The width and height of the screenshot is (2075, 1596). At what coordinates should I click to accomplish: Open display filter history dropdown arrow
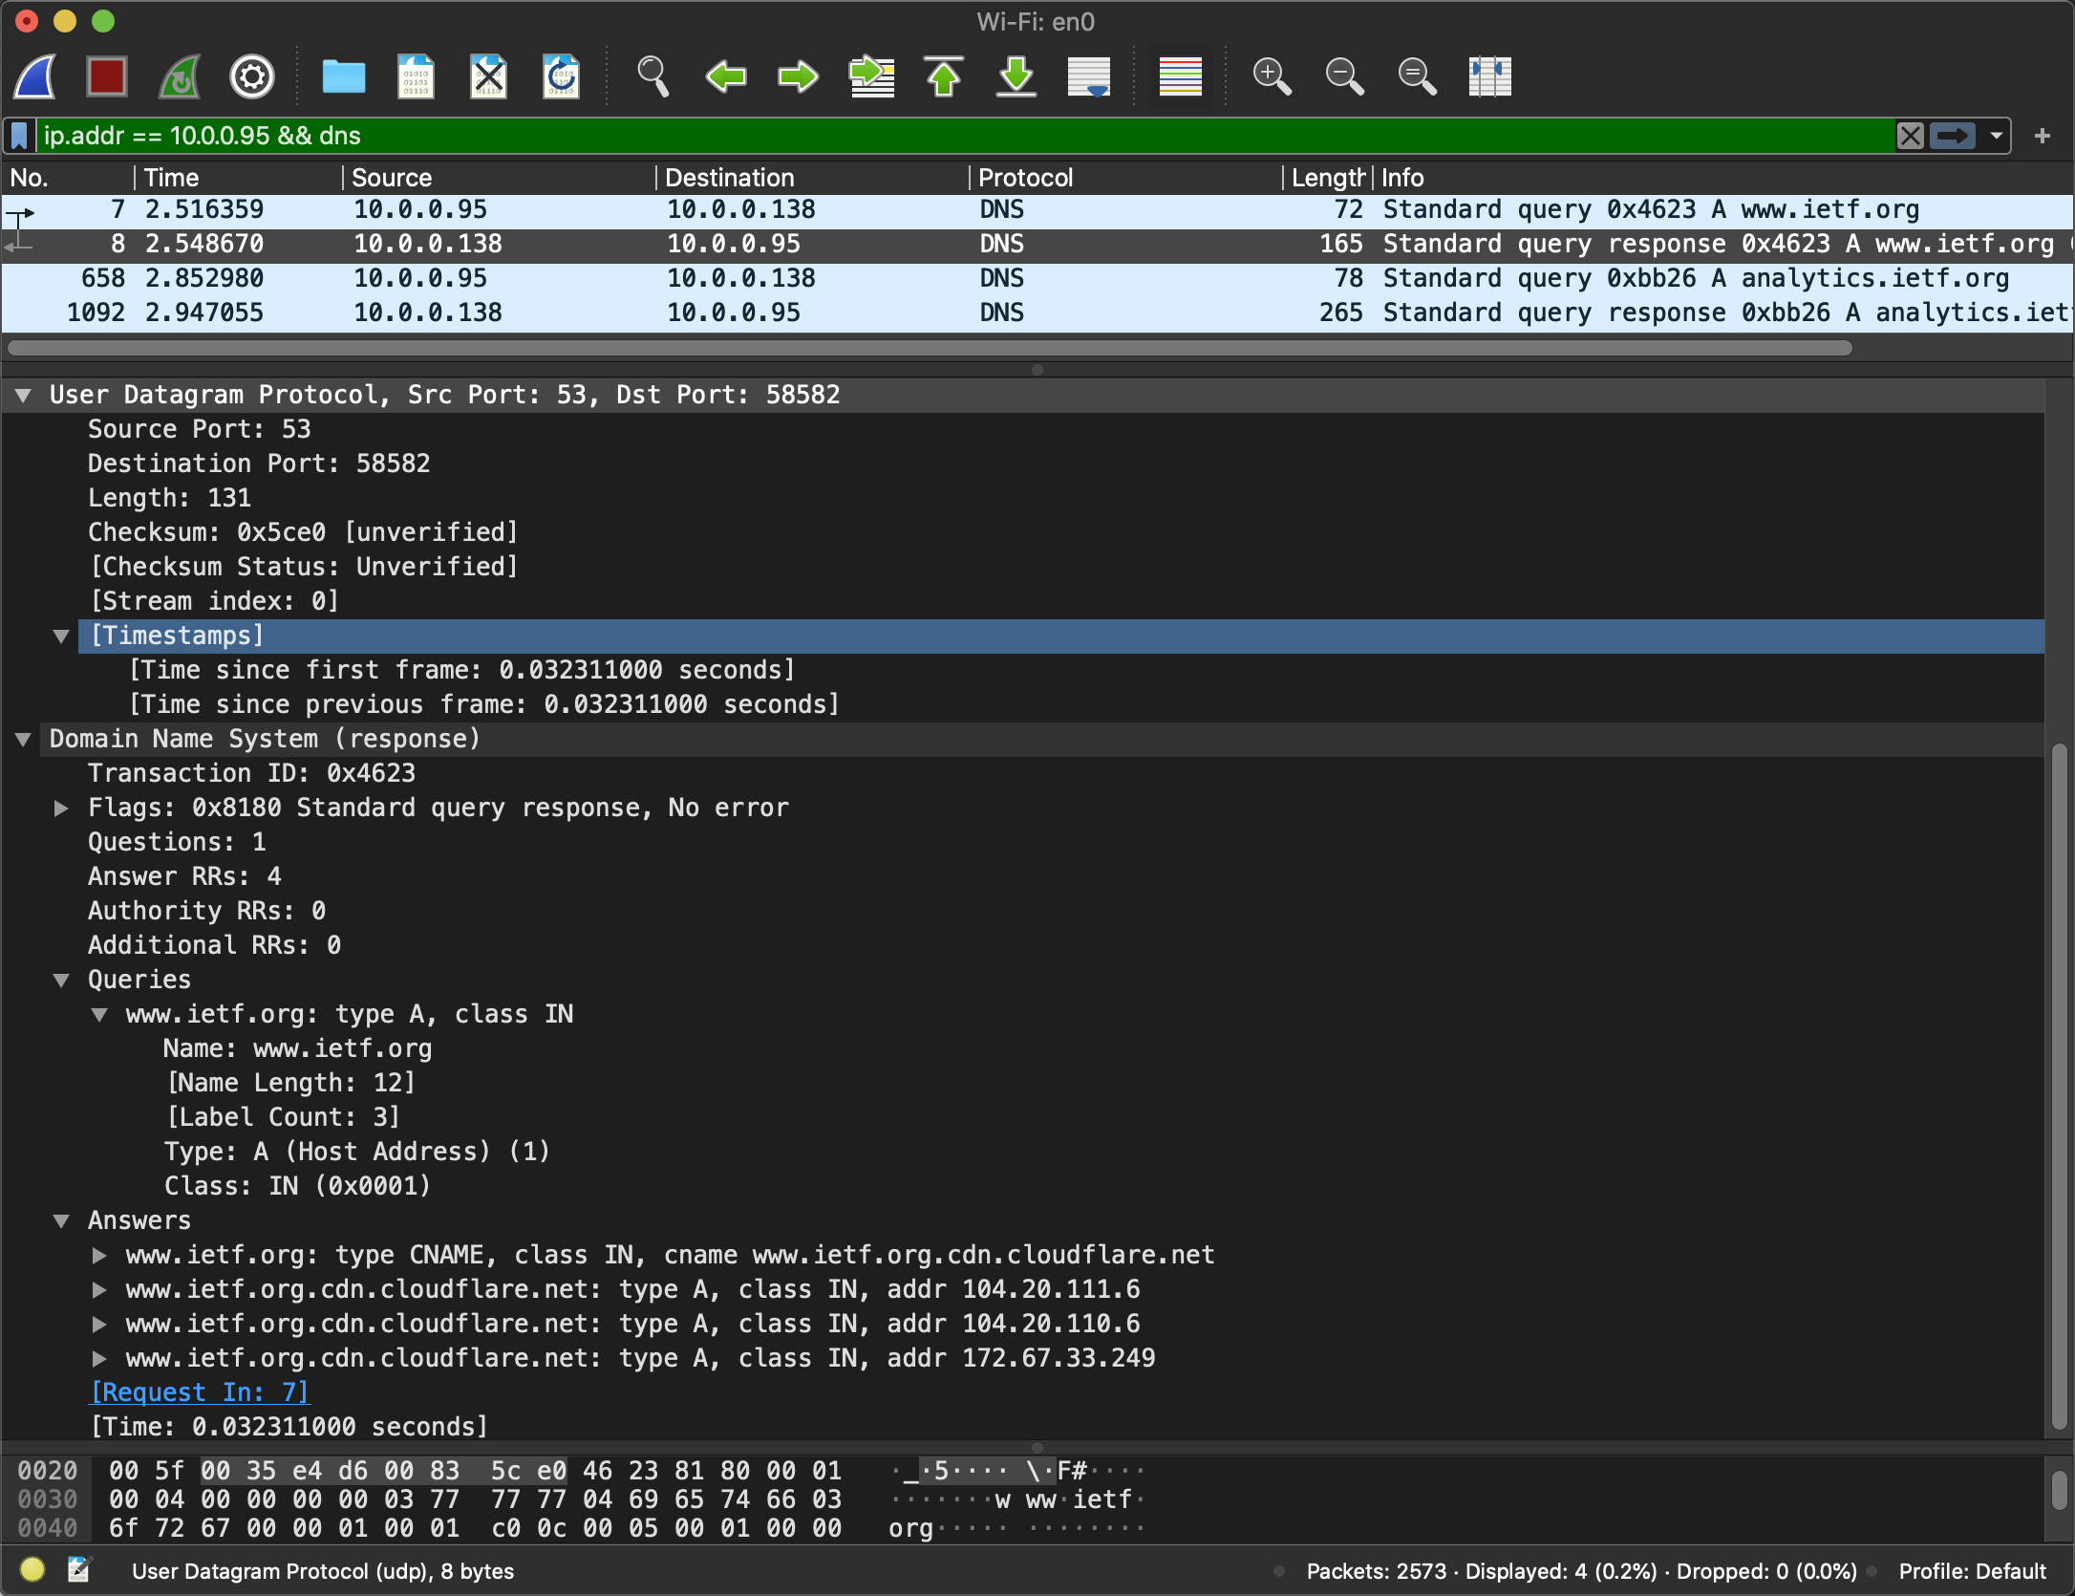1996,136
